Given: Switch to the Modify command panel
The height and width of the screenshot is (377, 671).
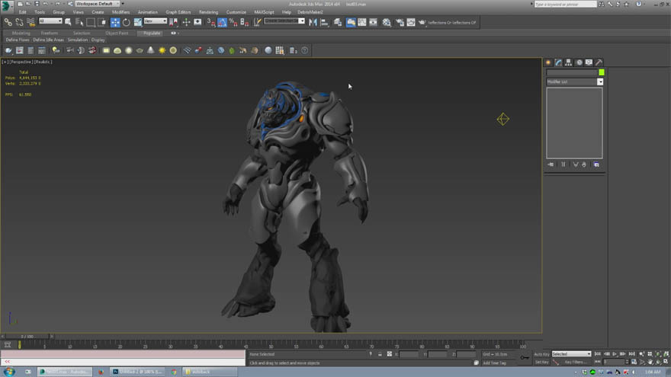Looking at the screenshot, I should [558, 62].
